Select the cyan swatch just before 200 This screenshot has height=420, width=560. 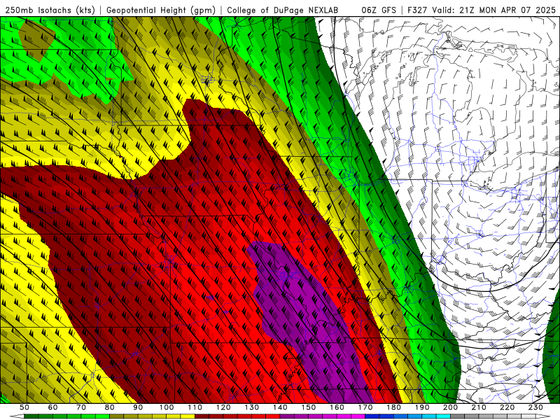click(x=443, y=416)
